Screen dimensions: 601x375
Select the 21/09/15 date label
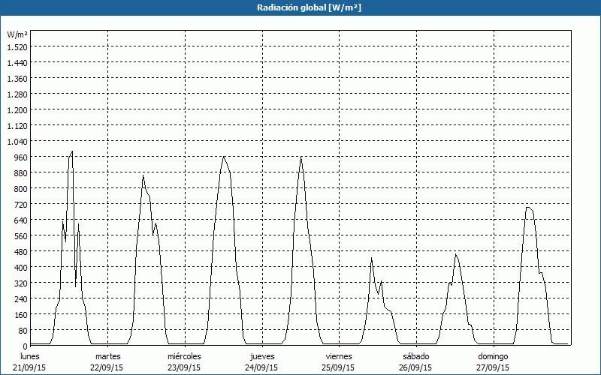(x=29, y=367)
